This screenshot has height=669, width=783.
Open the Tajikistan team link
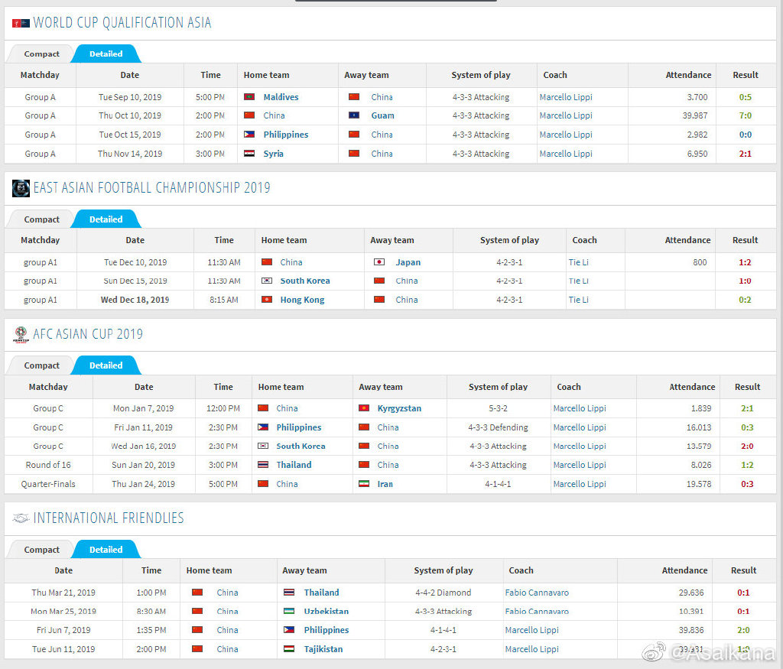click(x=323, y=649)
